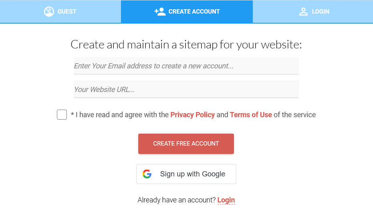Click the sitemap heading text
The width and height of the screenshot is (373, 212).
(x=186, y=44)
